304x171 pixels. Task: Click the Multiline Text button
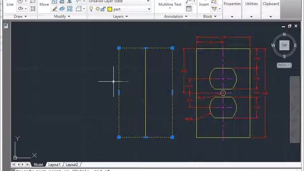click(170, 4)
